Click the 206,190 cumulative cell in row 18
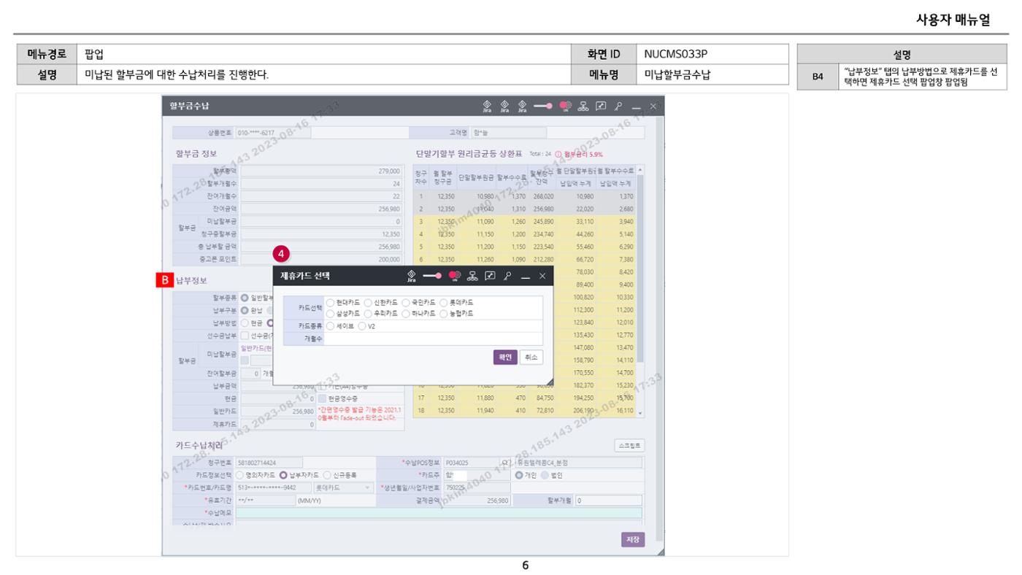Image resolution: width=1022 pixels, height=575 pixels. pyautogui.click(x=577, y=412)
